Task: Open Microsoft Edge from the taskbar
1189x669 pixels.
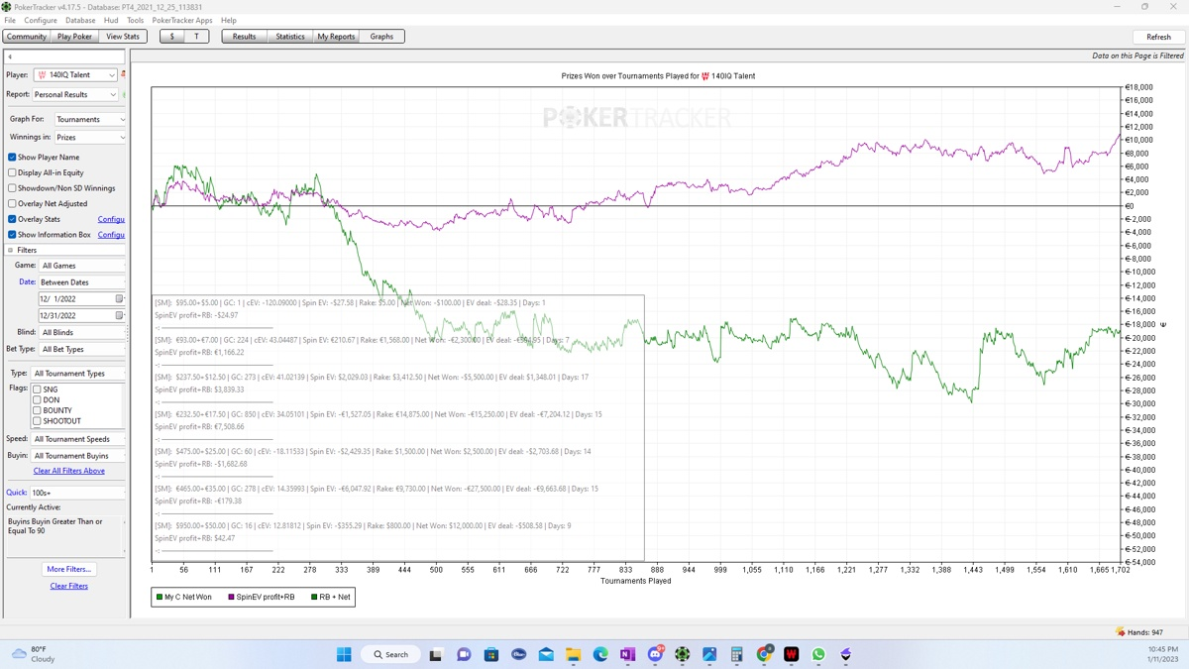Action: (600, 654)
